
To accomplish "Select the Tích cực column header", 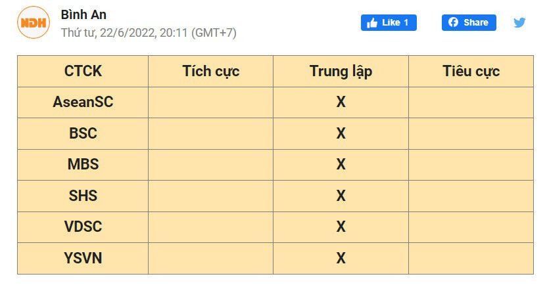I will tap(211, 71).
